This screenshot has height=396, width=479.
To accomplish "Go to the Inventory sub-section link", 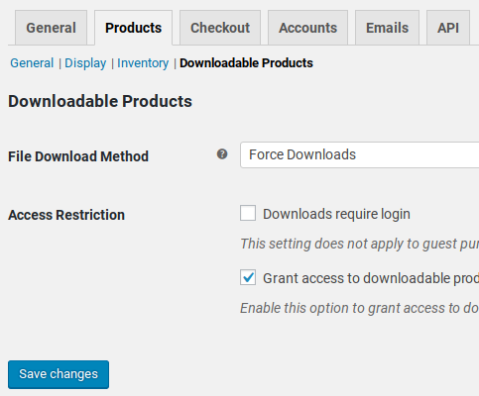I will pyautogui.click(x=143, y=63).
